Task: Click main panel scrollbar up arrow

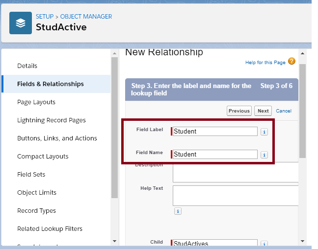Action: point(302,53)
